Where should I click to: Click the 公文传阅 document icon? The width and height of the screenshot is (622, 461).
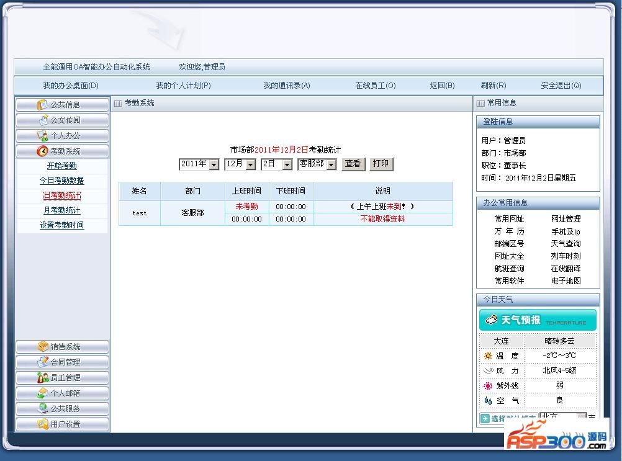click(43, 120)
